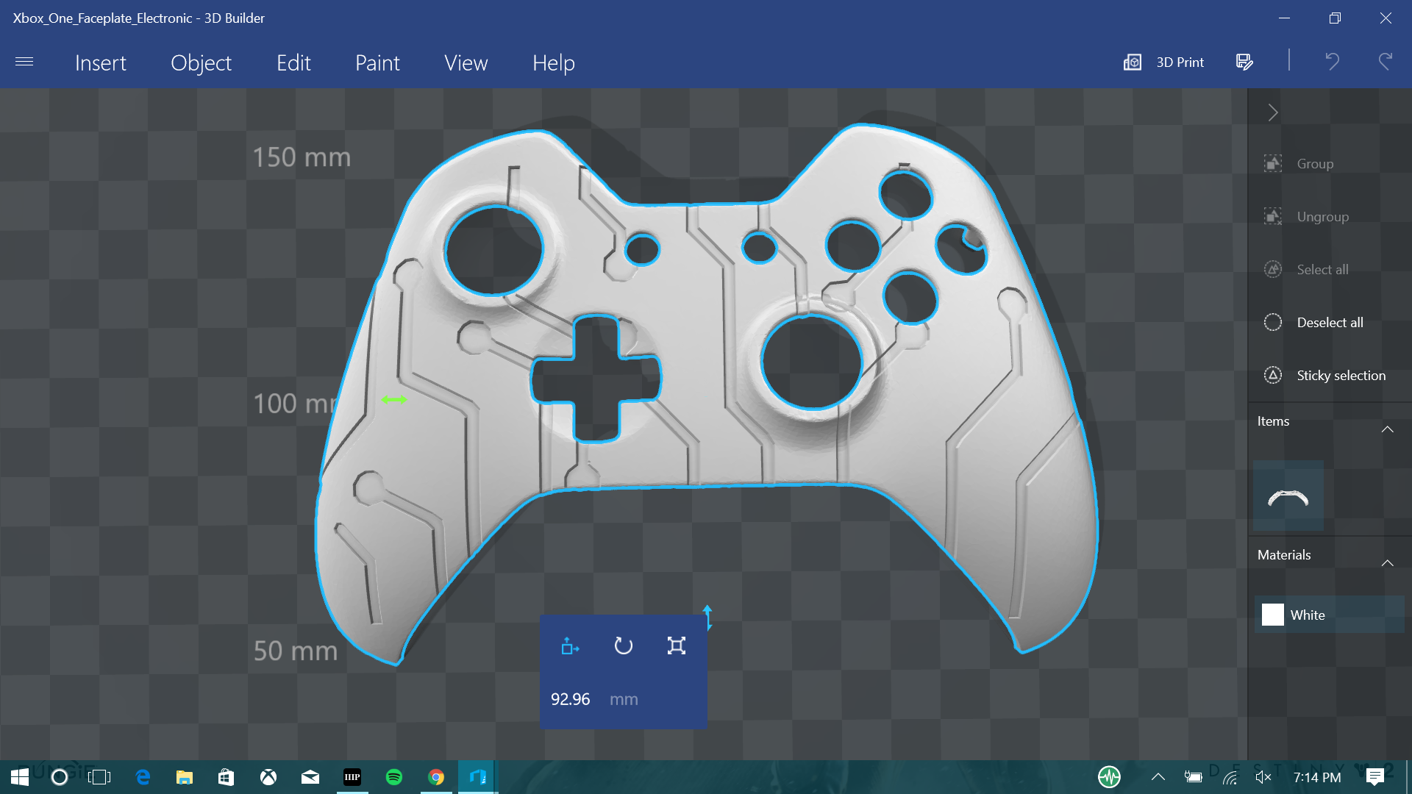Click the Deselect all label
The height and width of the screenshot is (794, 1412).
[1330, 323]
